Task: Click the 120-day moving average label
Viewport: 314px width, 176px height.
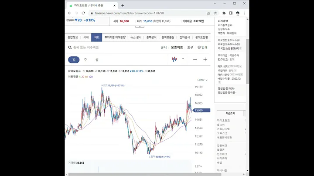Action: click(91, 77)
